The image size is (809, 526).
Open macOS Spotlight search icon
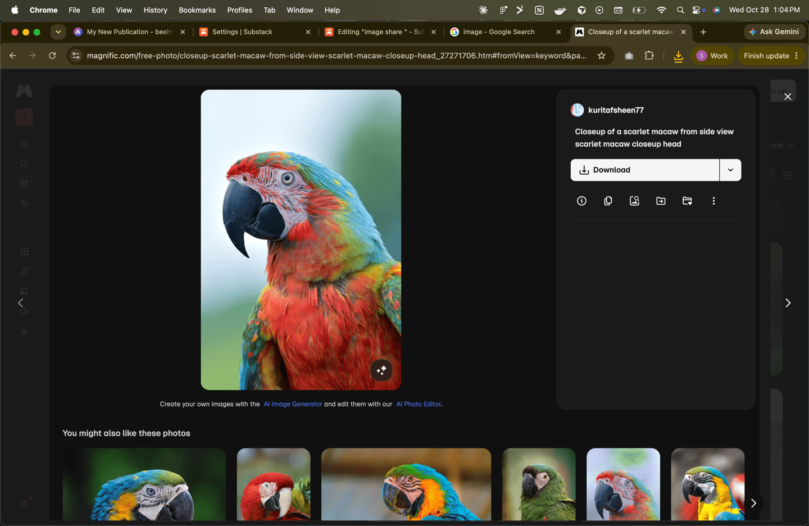pyautogui.click(x=680, y=10)
